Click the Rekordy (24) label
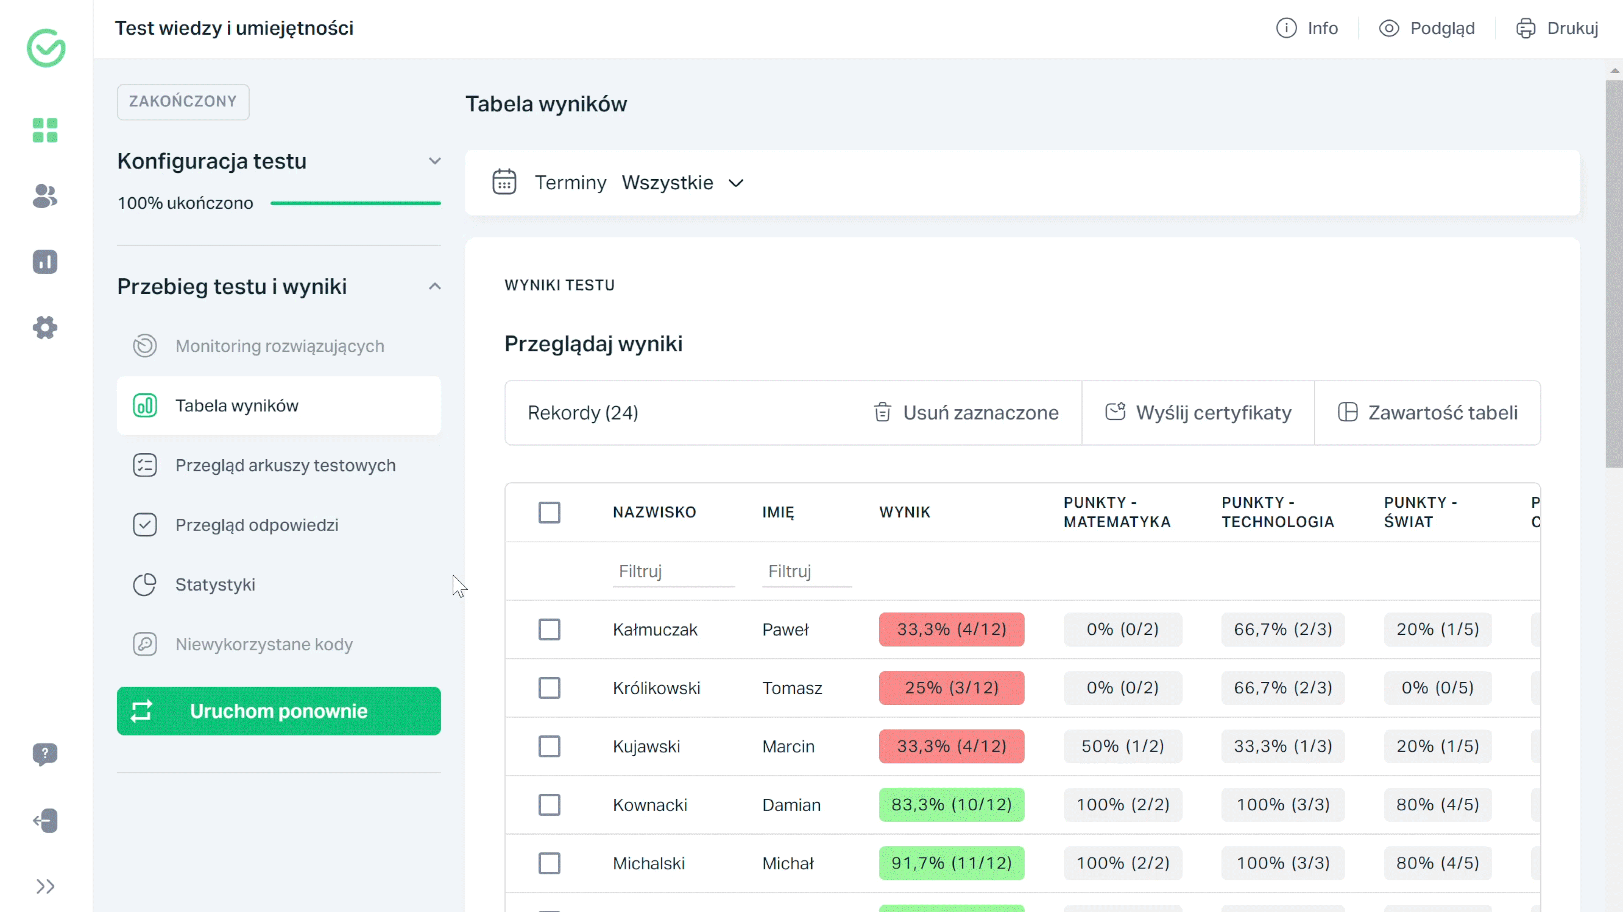 583,413
